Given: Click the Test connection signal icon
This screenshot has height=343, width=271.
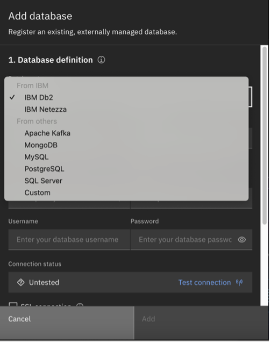Looking at the screenshot, I should 239,282.
